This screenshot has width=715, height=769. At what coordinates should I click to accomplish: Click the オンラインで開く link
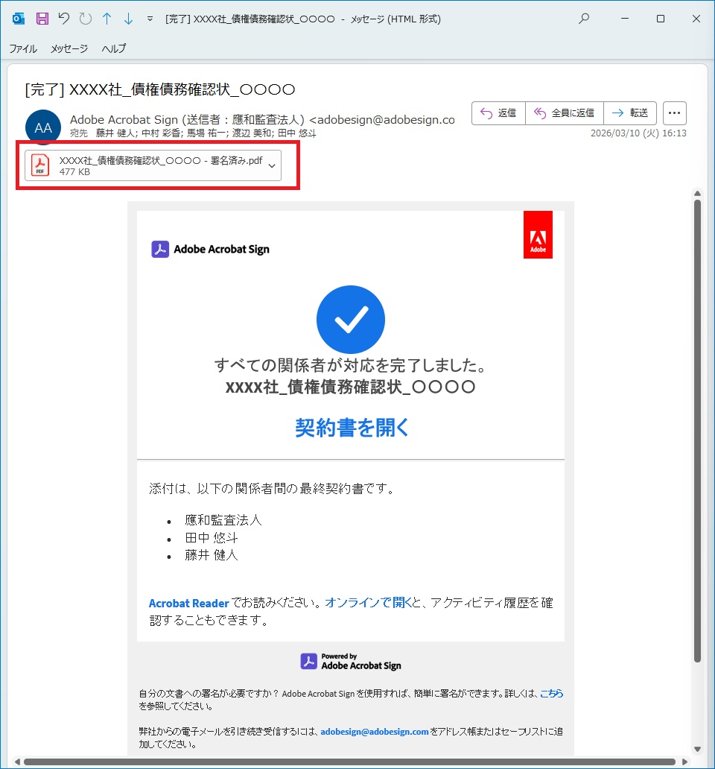369,603
